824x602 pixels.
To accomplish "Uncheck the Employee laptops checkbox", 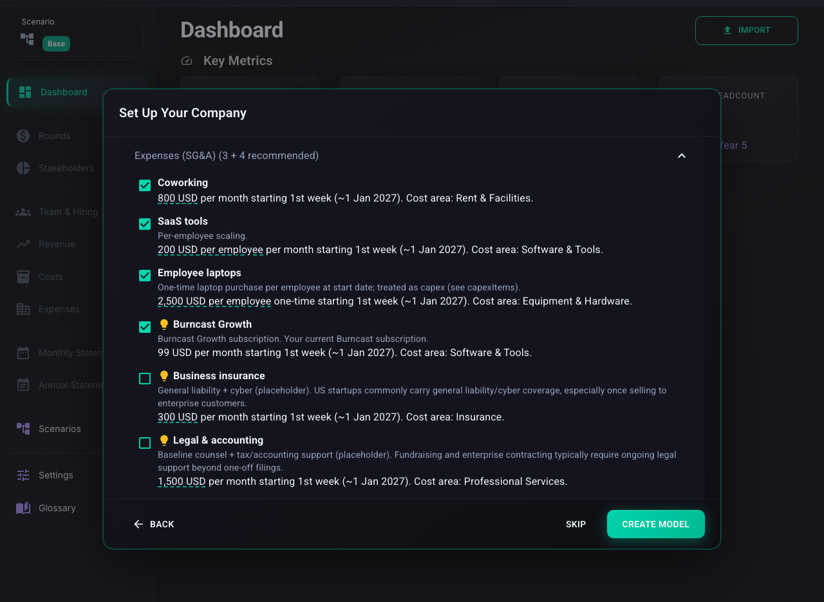I will tap(145, 276).
